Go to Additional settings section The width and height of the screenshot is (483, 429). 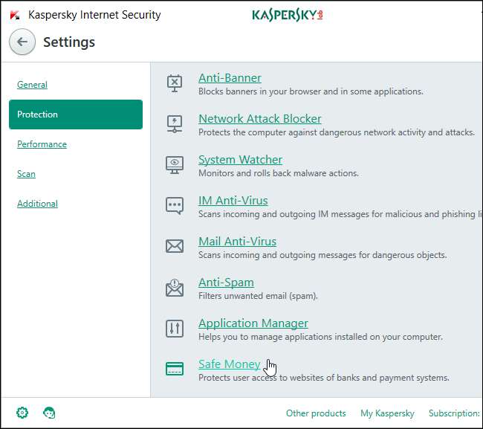[38, 204]
